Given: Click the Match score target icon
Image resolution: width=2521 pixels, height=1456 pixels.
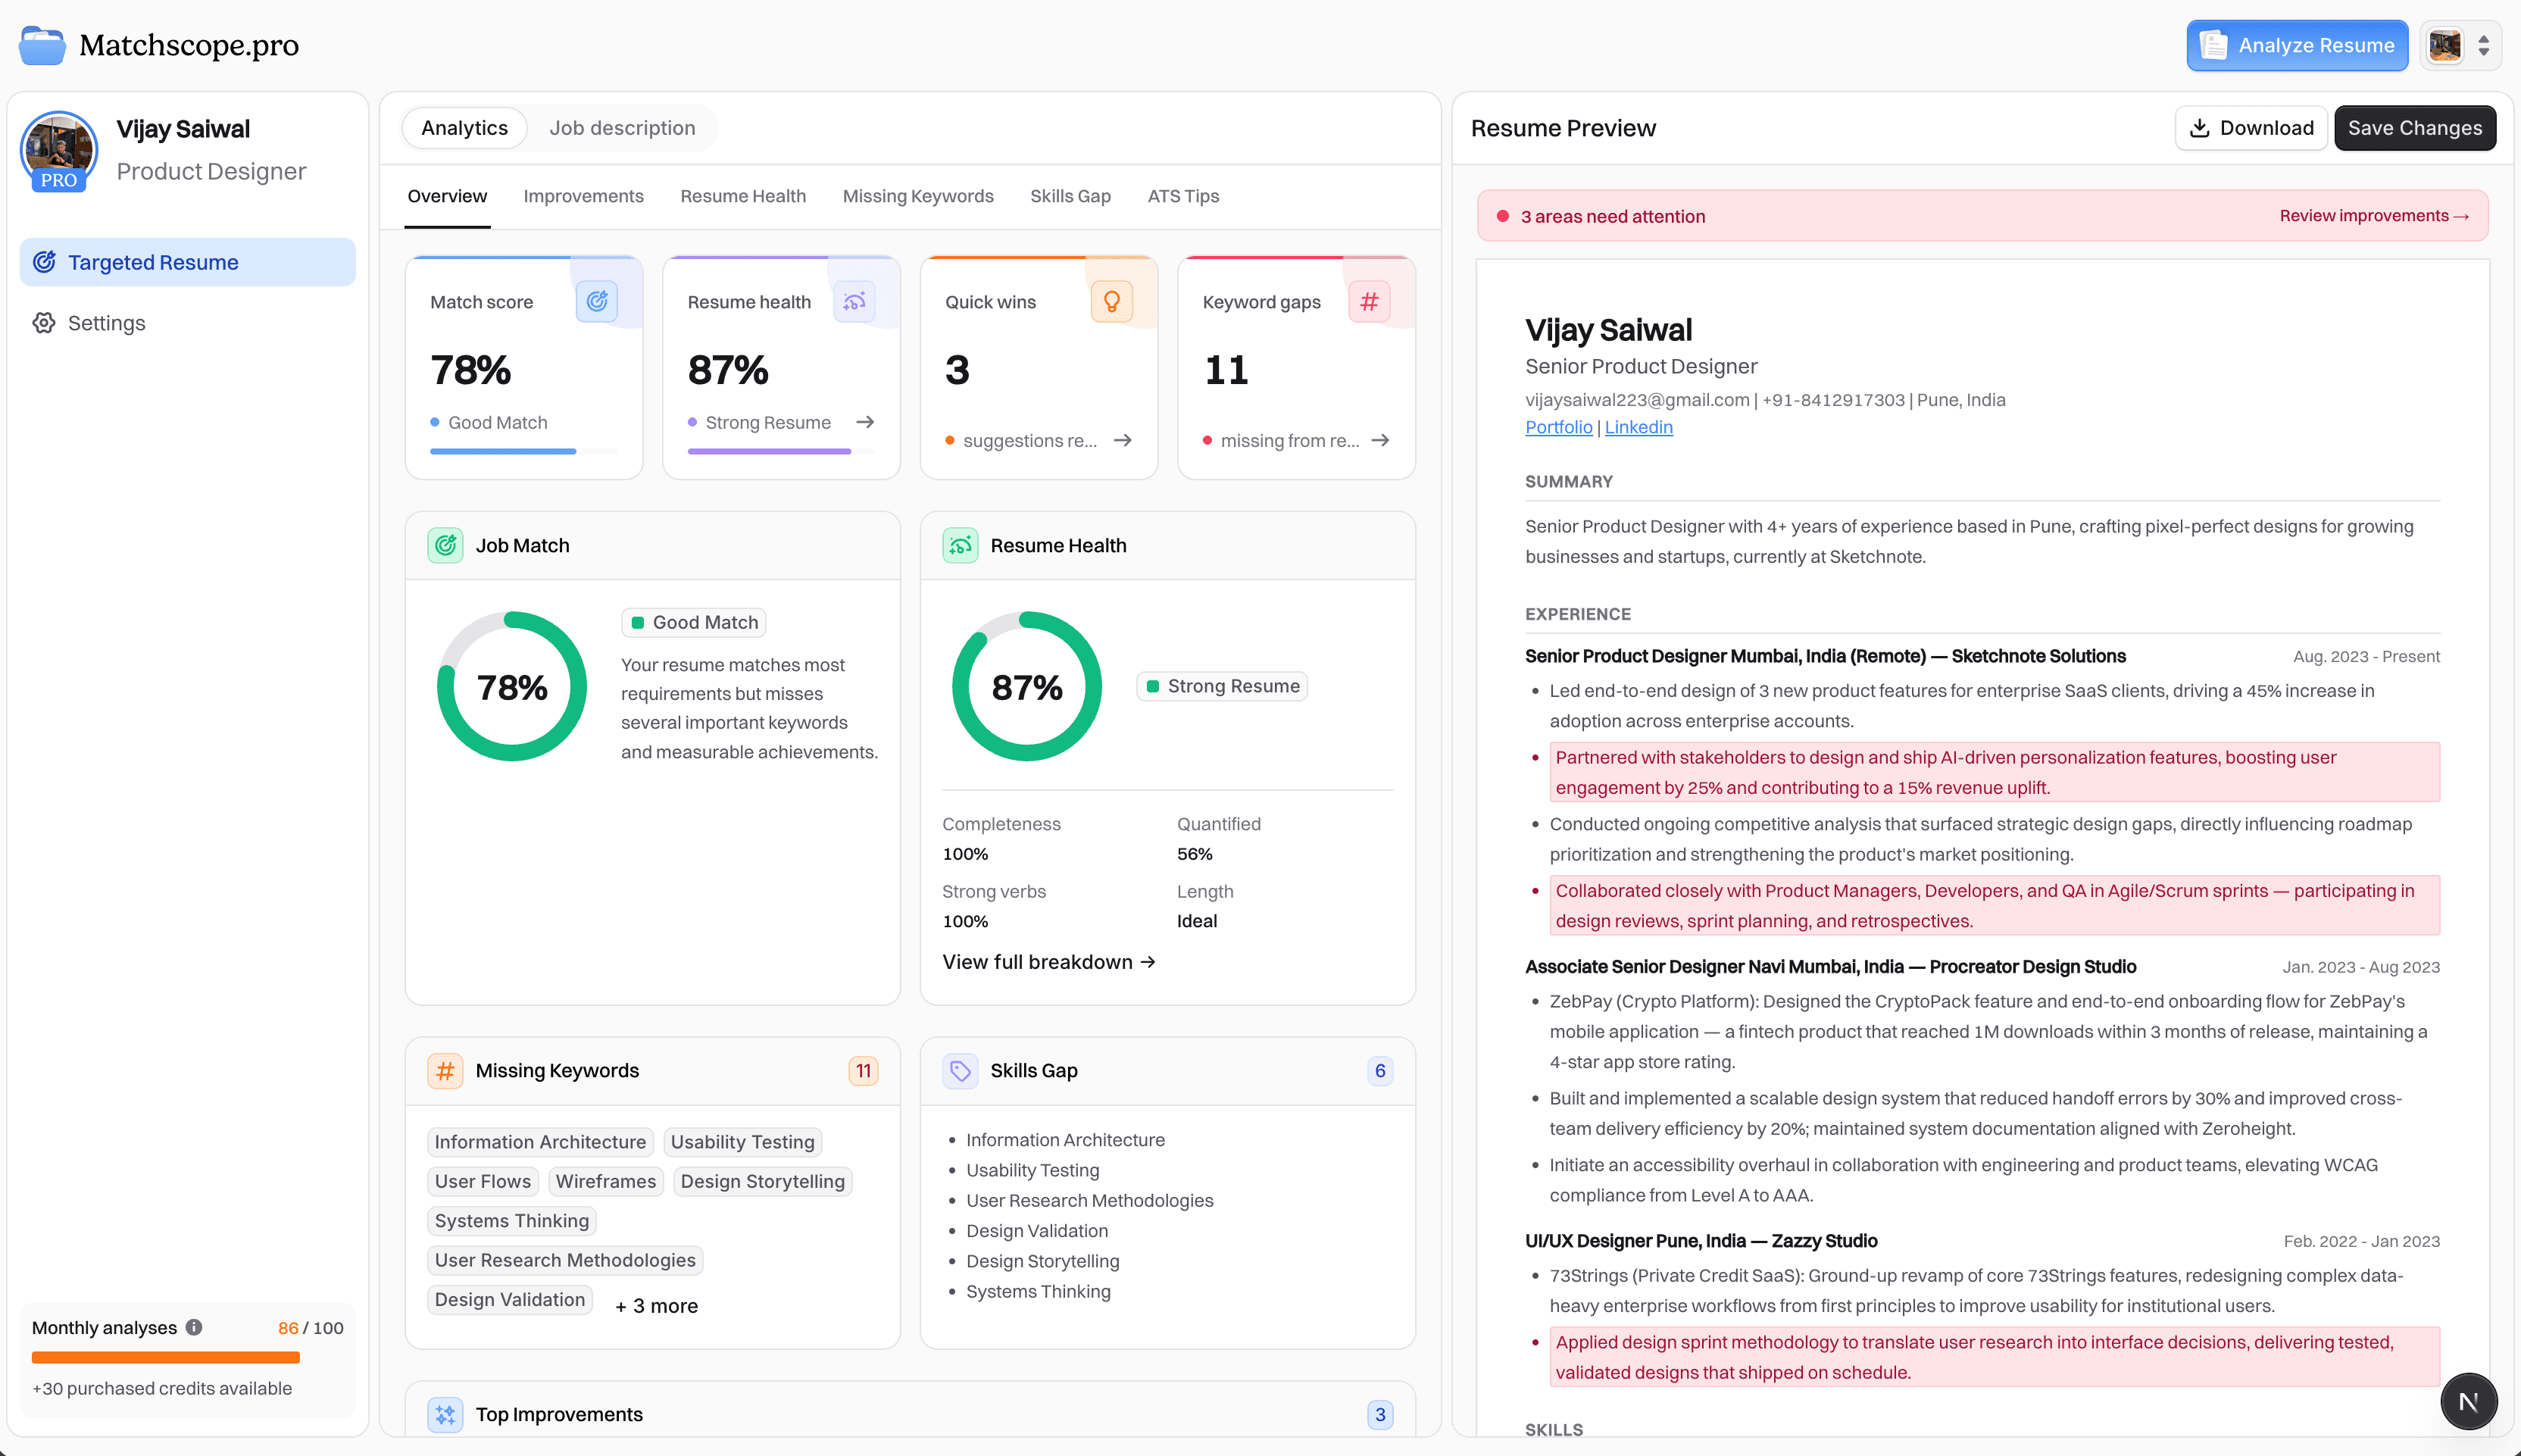Looking at the screenshot, I should (597, 301).
